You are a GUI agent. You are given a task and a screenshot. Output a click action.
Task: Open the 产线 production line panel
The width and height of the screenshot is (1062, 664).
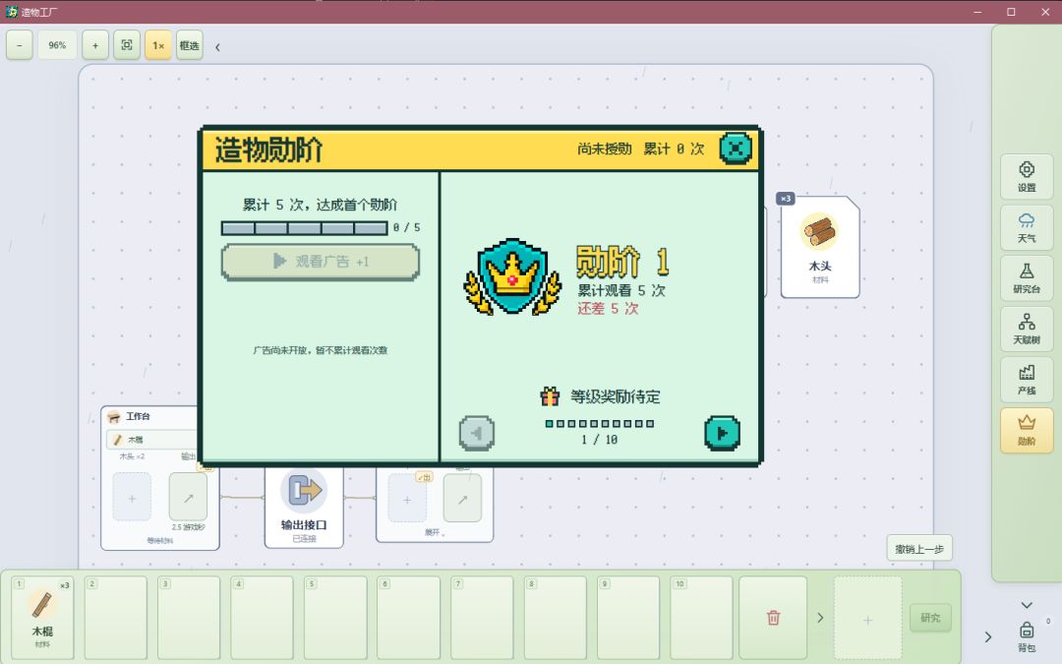(x=1027, y=380)
